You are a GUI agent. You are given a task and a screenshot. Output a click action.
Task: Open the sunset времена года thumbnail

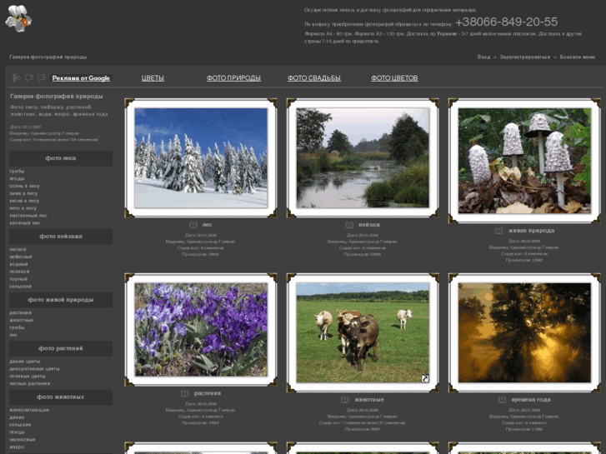(524, 332)
